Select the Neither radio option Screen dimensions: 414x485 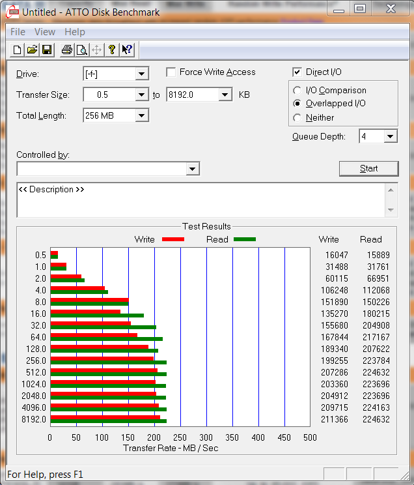tap(297, 118)
